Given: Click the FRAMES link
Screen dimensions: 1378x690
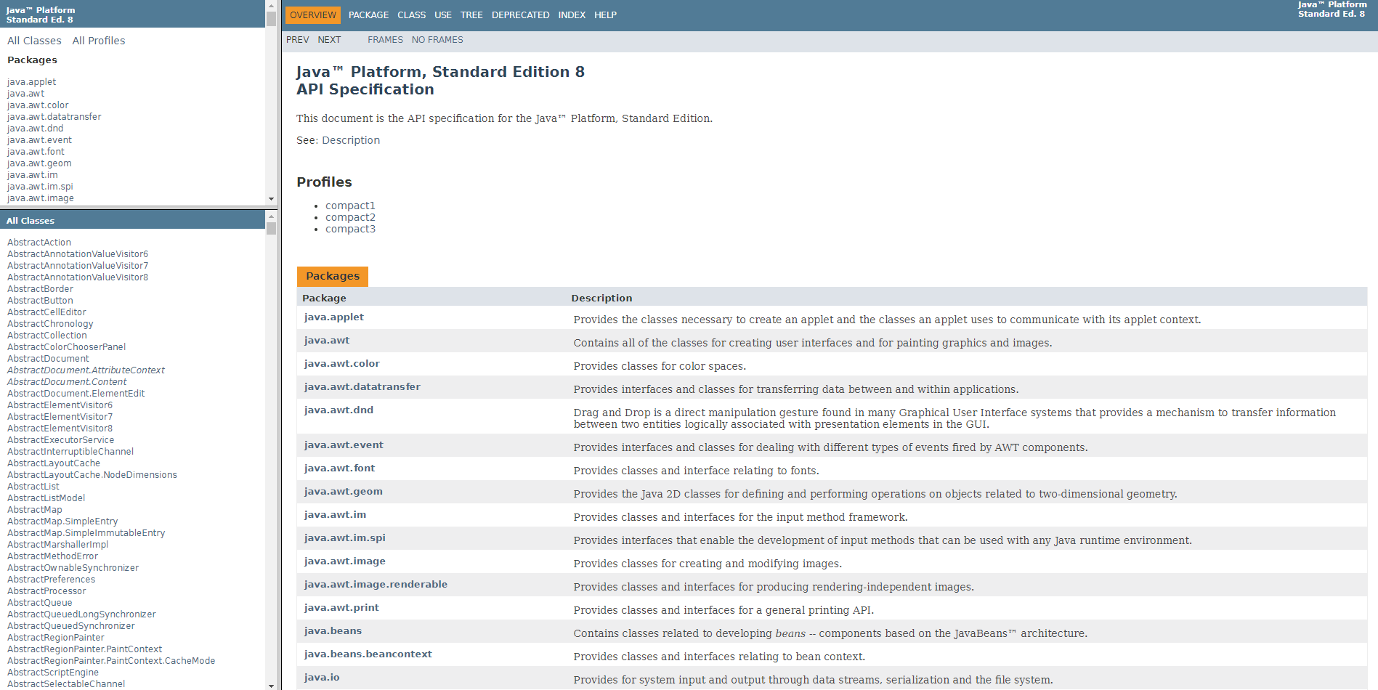Looking at the screenshot, I should tap(385, 40).
